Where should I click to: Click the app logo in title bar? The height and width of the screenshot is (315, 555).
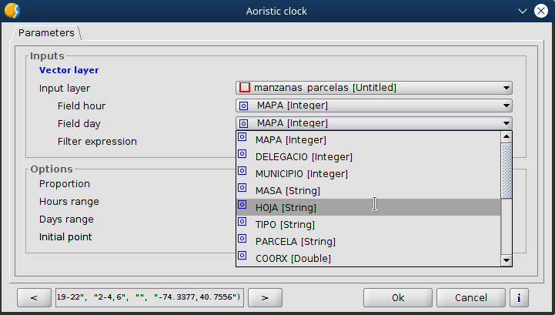12,11
